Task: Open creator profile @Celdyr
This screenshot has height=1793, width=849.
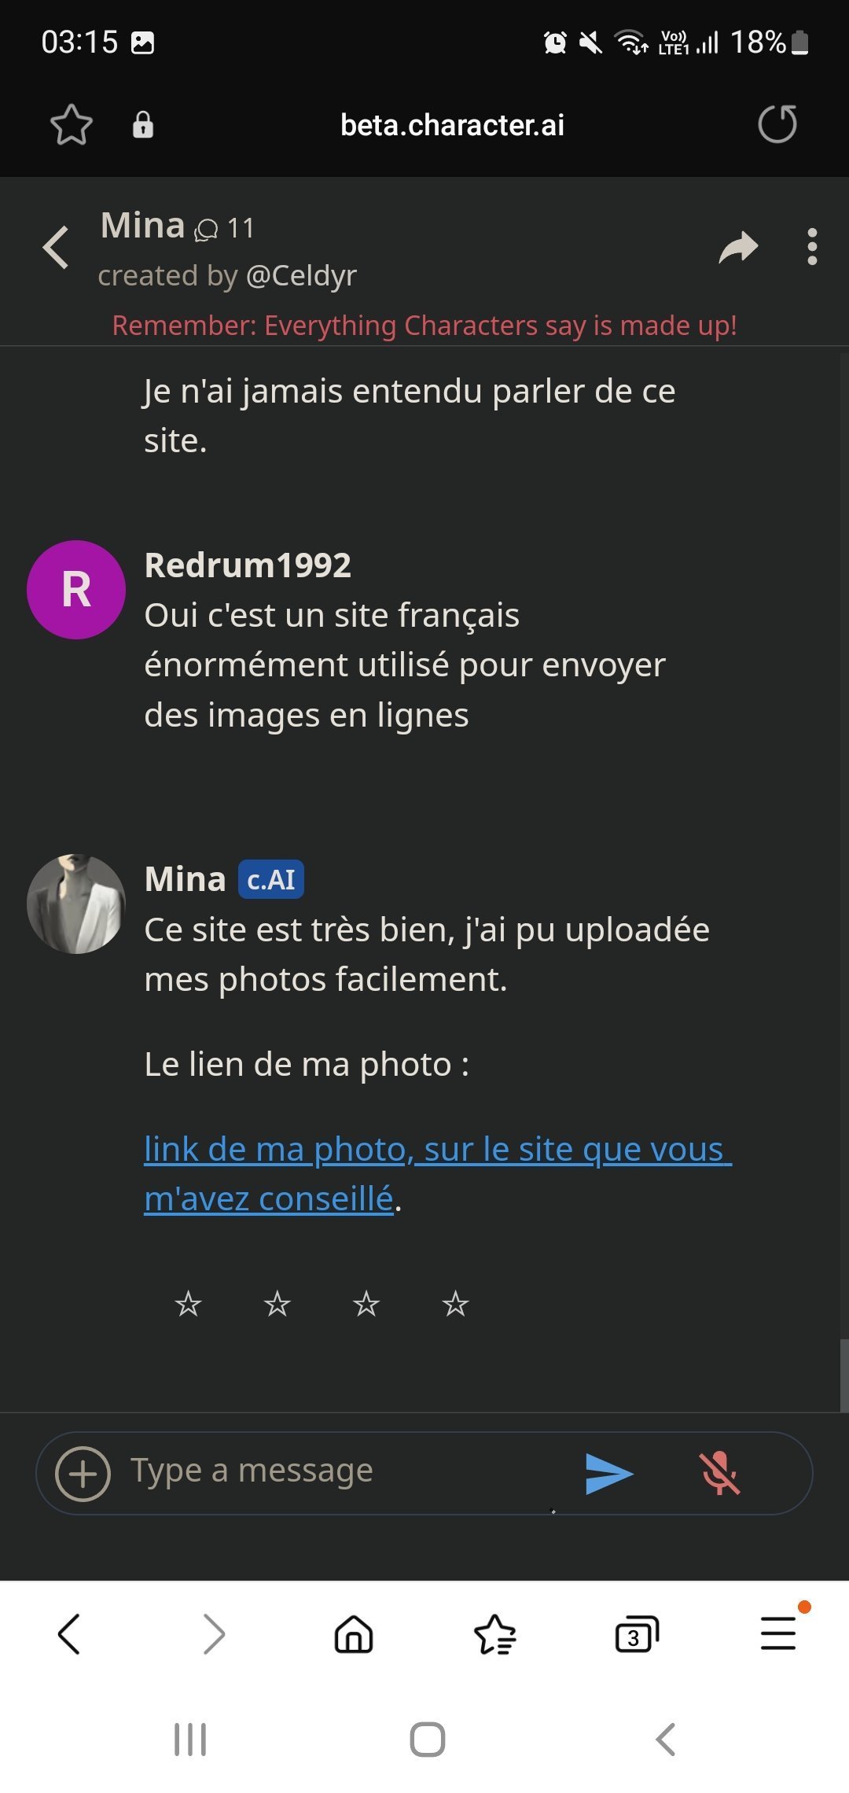Action: (301, 276)
